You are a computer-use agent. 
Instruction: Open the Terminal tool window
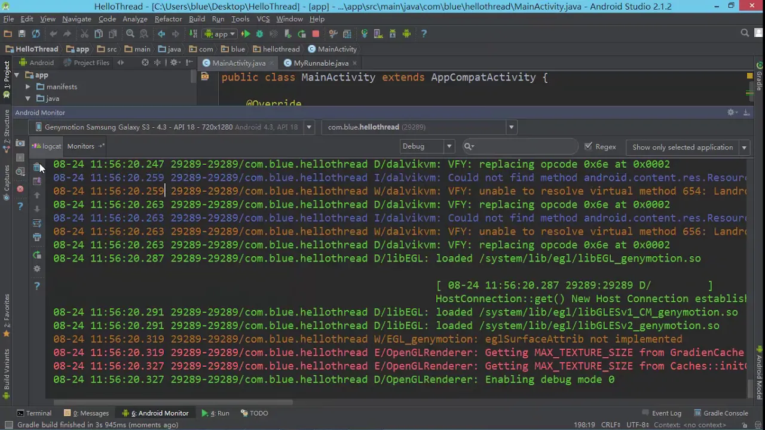(34, 413)
